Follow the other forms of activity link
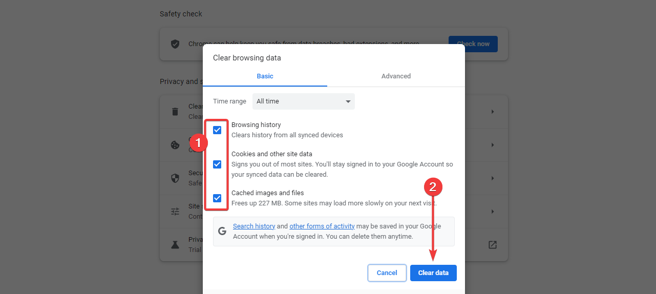Image resolution: width=656 pixels, height=294 pixels. pyautogui.click(x=322, y=226)
